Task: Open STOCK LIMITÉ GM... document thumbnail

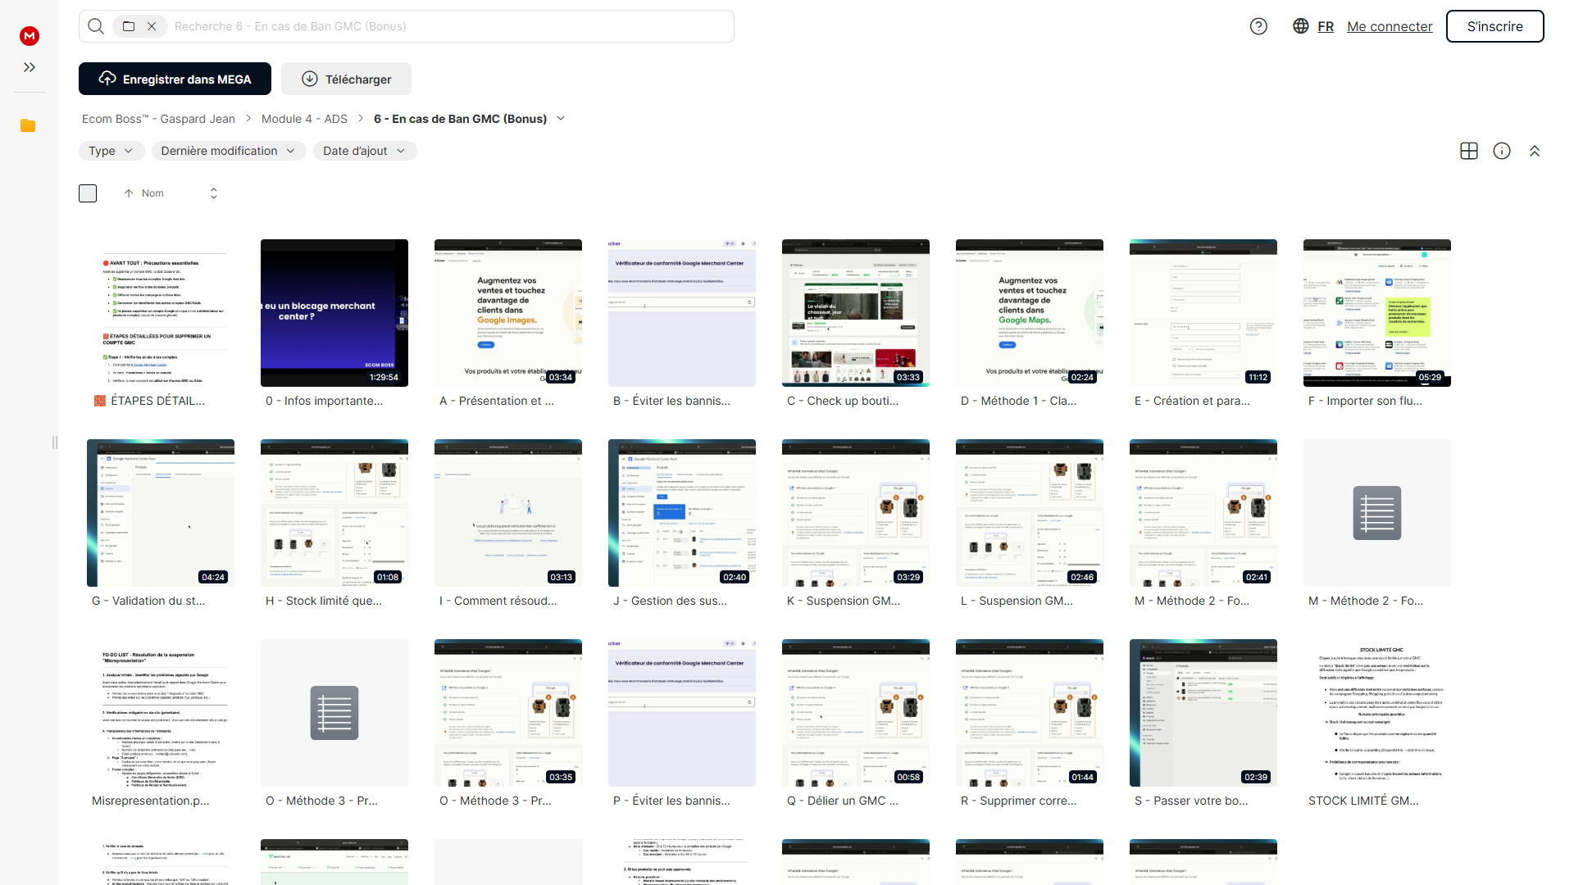Action: [x=1377, y=713]
